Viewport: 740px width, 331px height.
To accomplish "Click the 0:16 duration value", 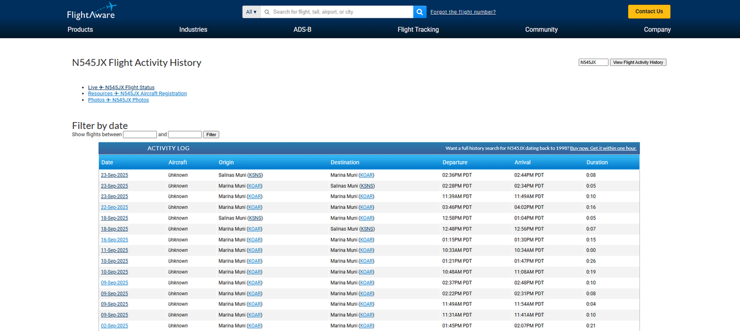I will tap(591, 208).
